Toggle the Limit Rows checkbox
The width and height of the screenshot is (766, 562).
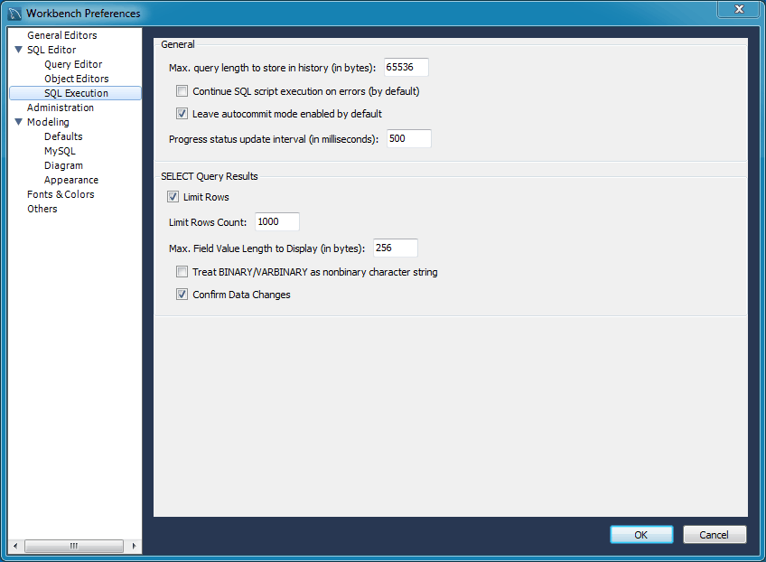tap(173, 197)
